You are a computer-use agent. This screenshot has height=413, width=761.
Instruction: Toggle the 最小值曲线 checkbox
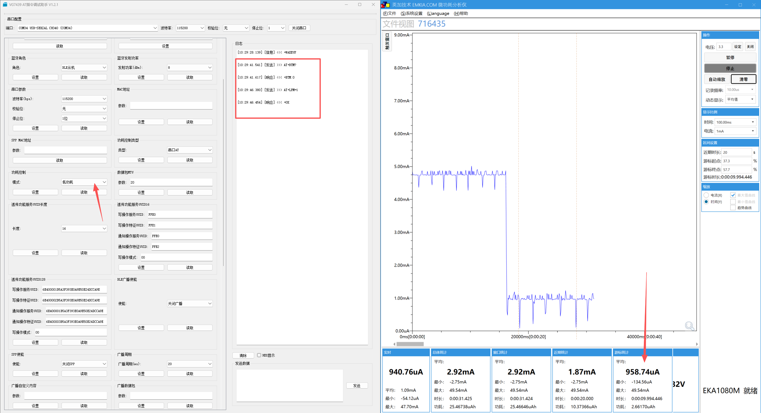coord(733,202)
